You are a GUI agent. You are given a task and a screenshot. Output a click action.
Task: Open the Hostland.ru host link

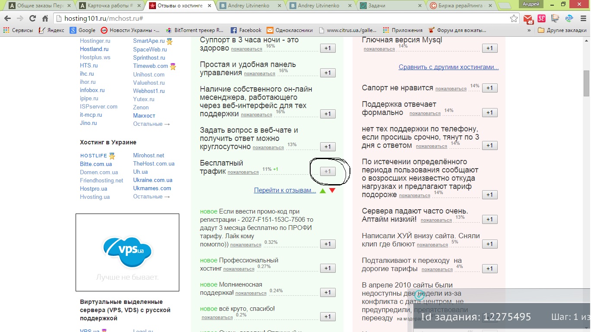[x=94, y=49]
